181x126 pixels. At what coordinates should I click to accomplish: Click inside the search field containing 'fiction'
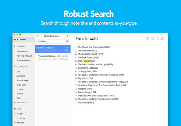pyautogui.click(x=53, y=41)
